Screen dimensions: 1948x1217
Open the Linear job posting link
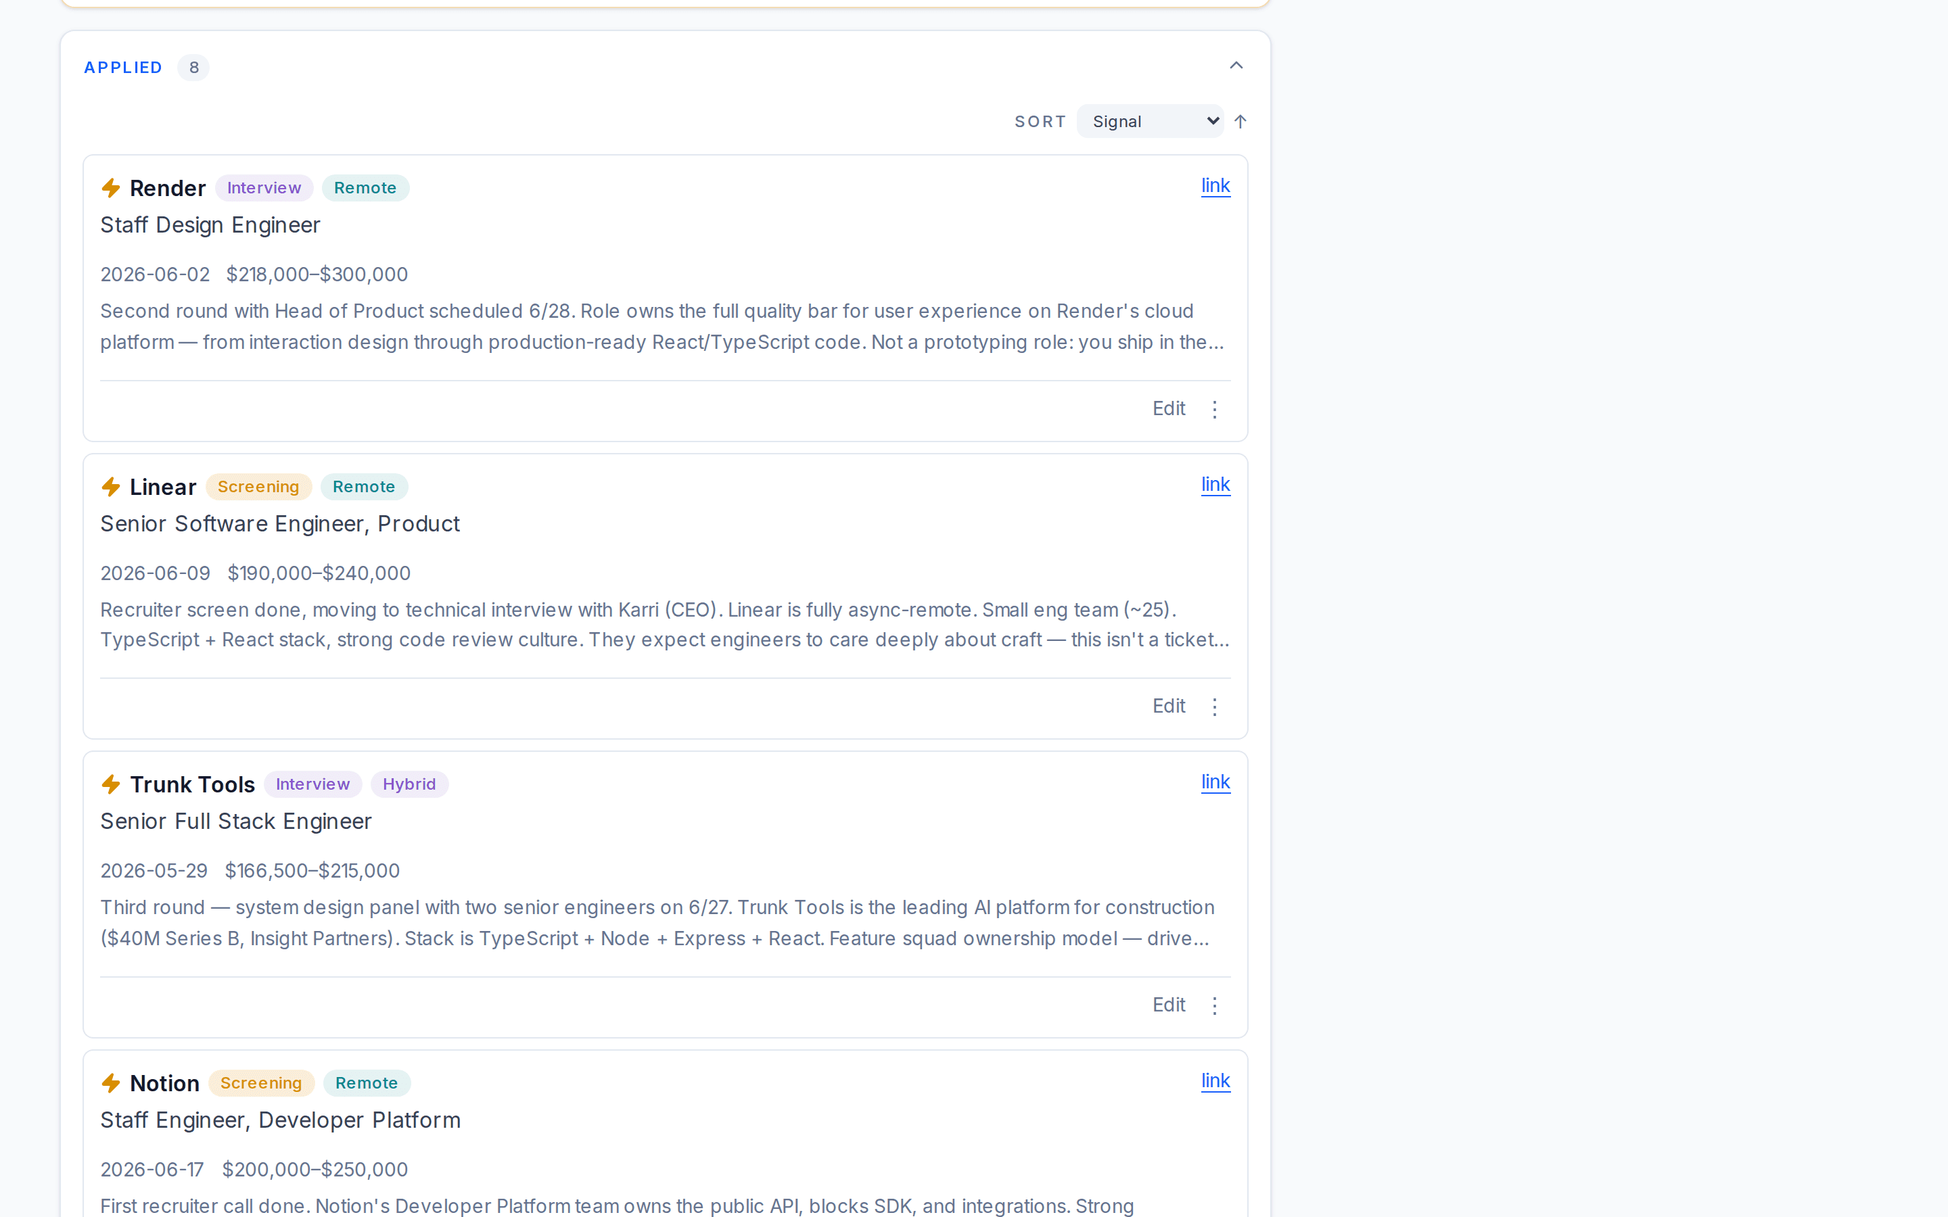[1215, 485]
